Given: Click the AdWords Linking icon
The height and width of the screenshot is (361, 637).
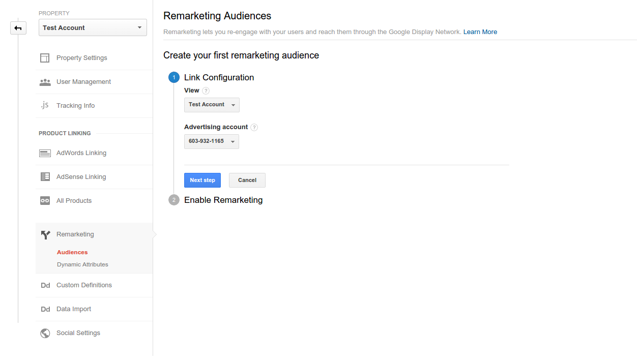Looking at the screenshot, I should point(45,153).
